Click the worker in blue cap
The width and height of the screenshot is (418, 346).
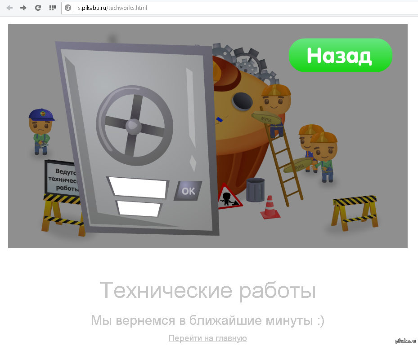(41, 131)
